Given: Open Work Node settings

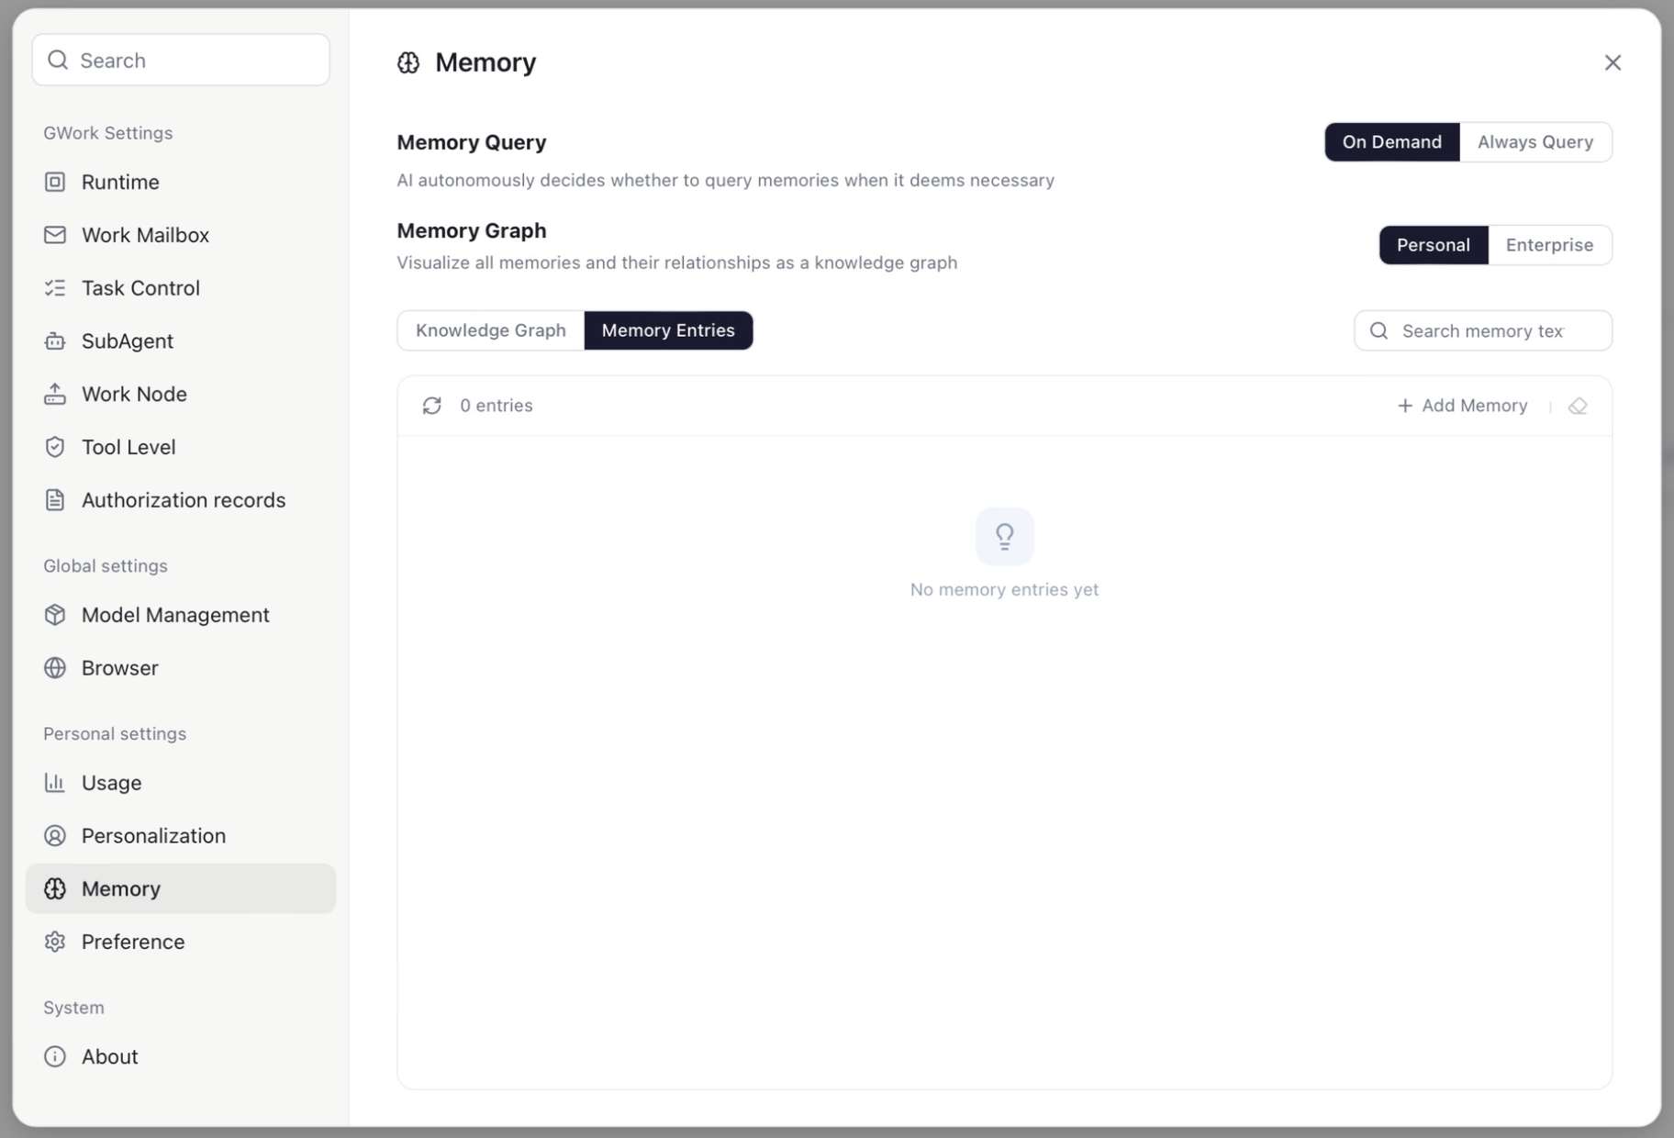Looking at the screenshot, I should [181, 394].
